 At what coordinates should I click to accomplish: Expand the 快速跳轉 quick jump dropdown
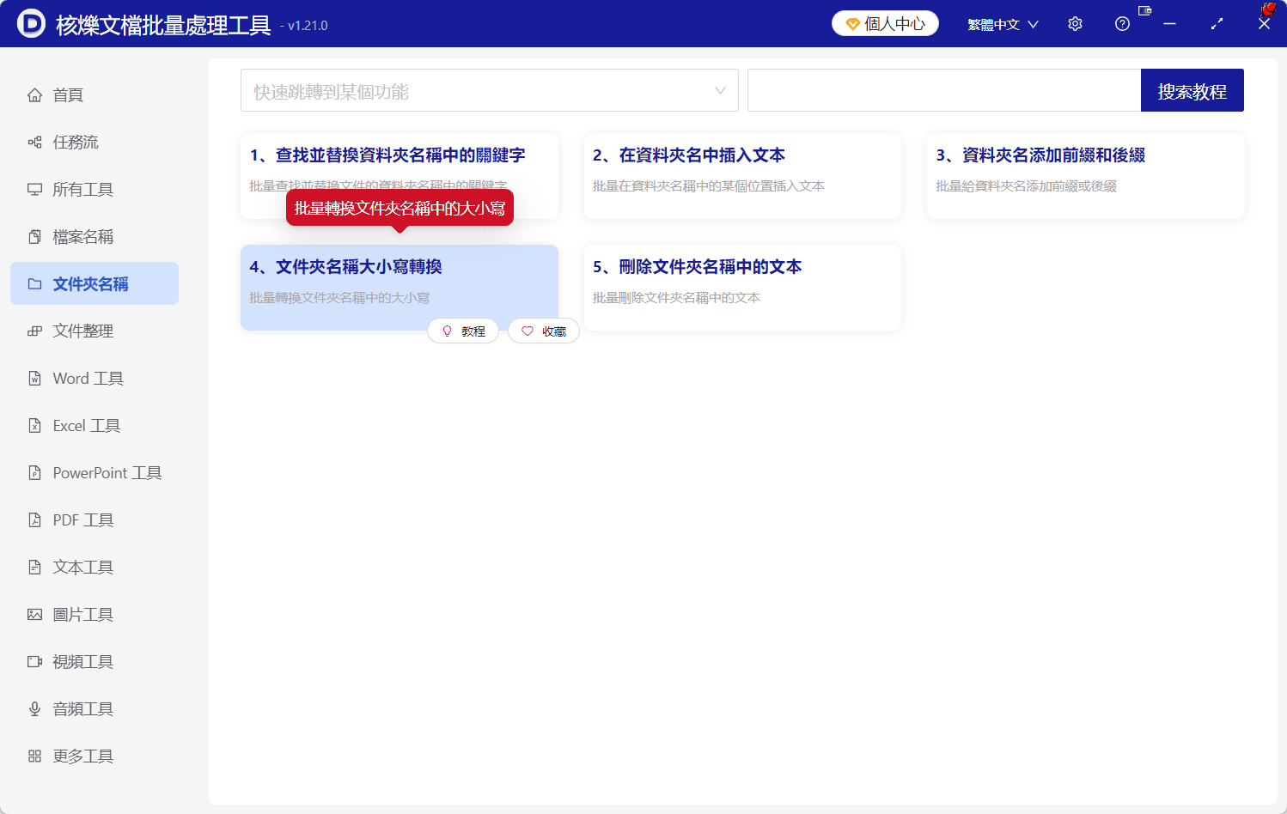(x=719, y=90)
